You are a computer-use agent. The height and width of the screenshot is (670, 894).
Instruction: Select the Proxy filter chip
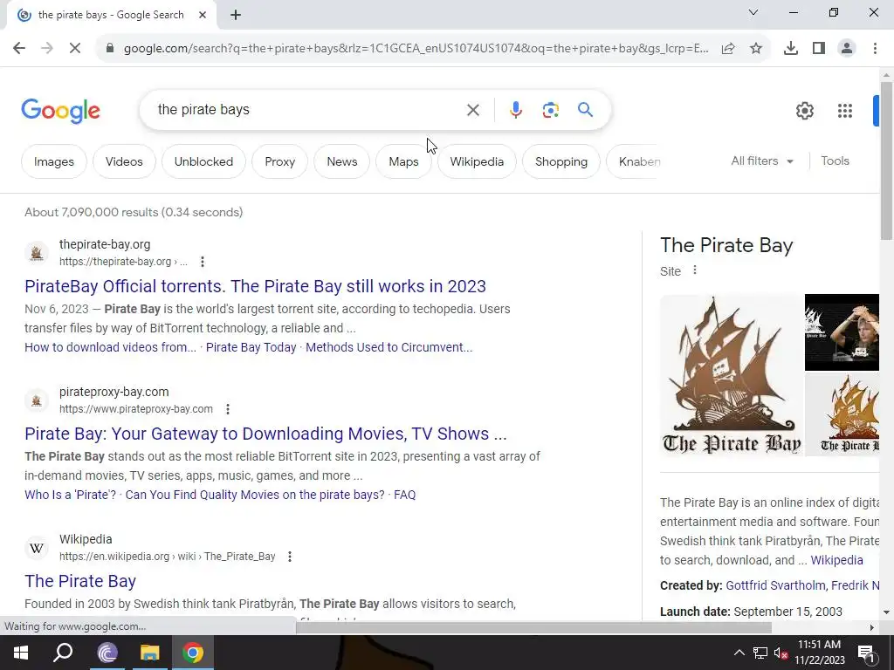coord(280,161)
